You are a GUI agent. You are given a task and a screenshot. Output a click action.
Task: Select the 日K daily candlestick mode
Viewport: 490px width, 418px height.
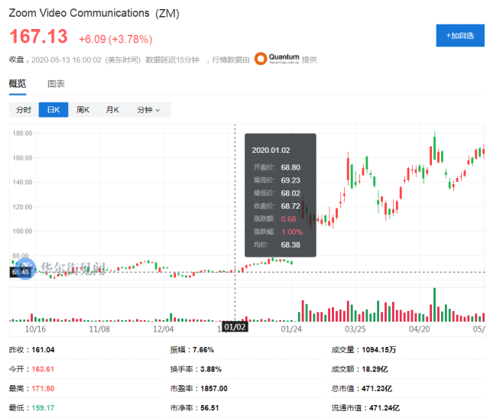(x=54, y=109)
